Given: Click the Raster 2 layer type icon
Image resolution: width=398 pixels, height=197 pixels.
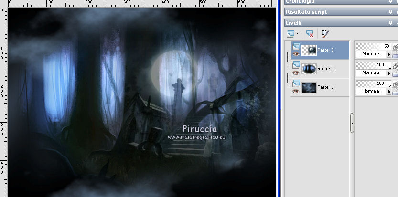Looking at the screenshot, I should [x=296, y=65].
